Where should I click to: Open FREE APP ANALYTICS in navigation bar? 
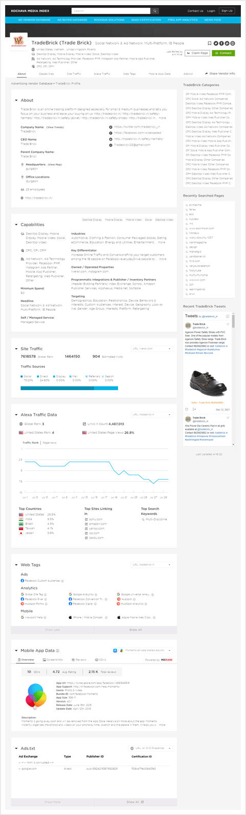tap(183, 20)
